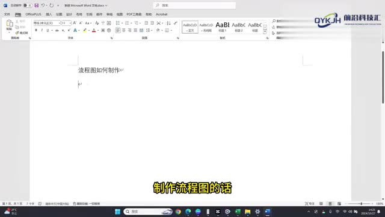Click the character border icon in the font group's top row
Image resolution: width=385 pixels, height=217 pixels.
click(109, 23)
